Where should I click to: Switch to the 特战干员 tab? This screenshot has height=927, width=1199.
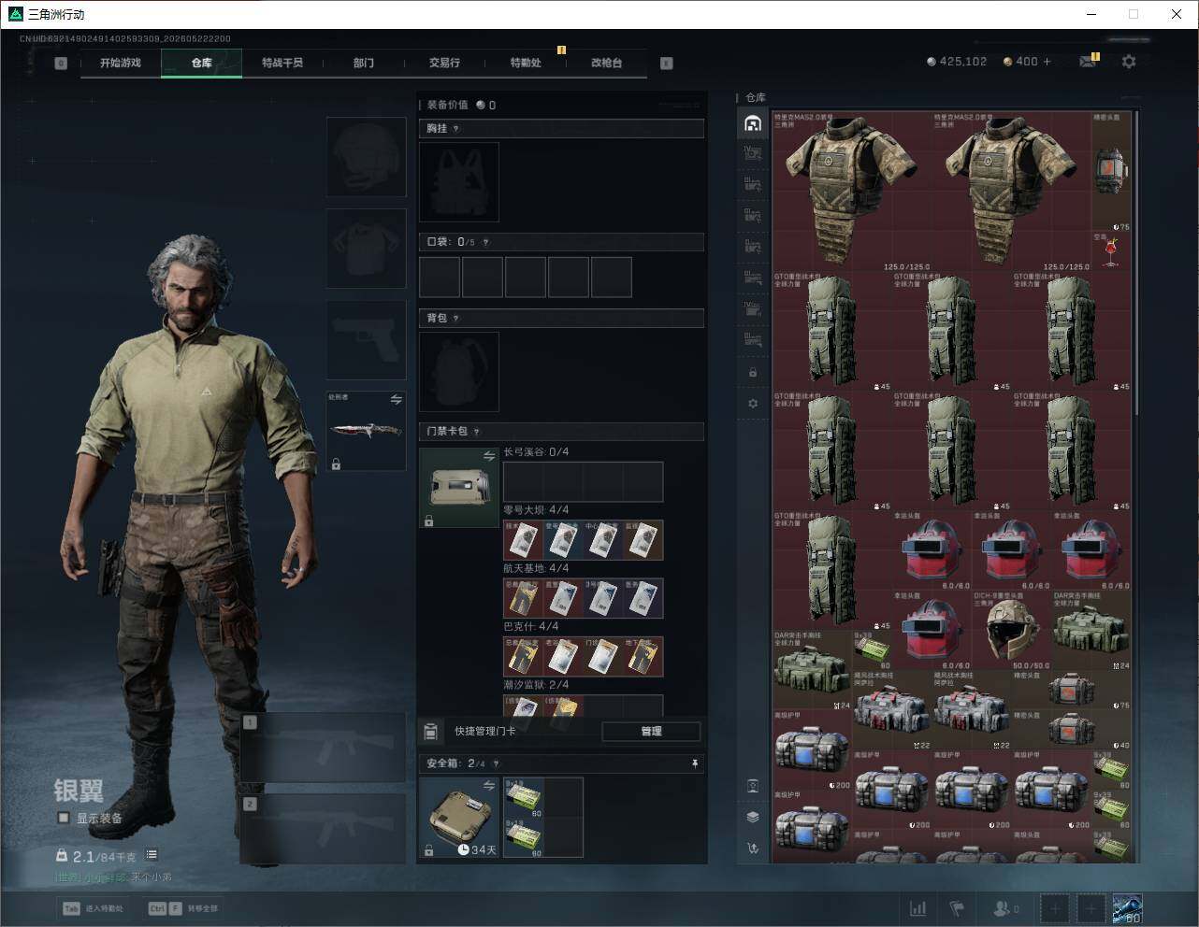click(x=282, y=63)
